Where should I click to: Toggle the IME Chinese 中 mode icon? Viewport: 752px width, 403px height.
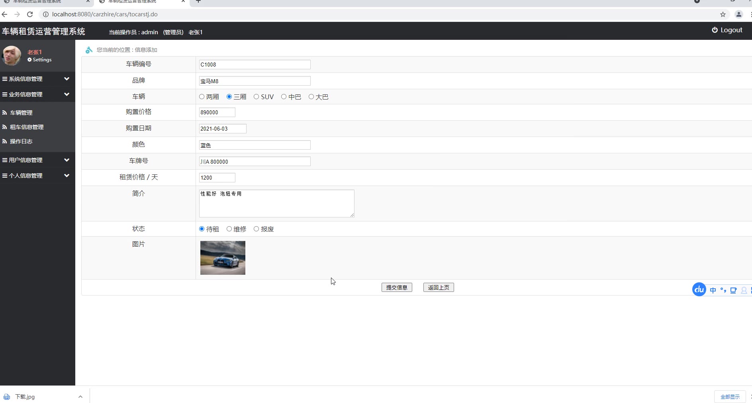pos(713,290)
